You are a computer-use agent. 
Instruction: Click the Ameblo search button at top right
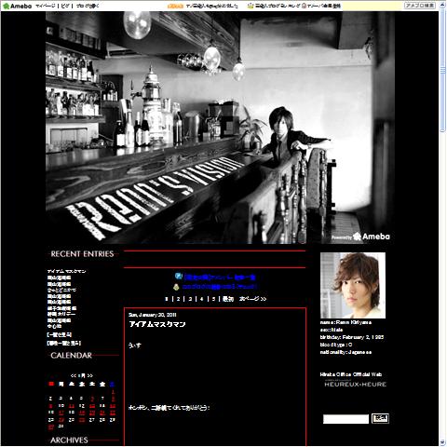coord(420,6)
